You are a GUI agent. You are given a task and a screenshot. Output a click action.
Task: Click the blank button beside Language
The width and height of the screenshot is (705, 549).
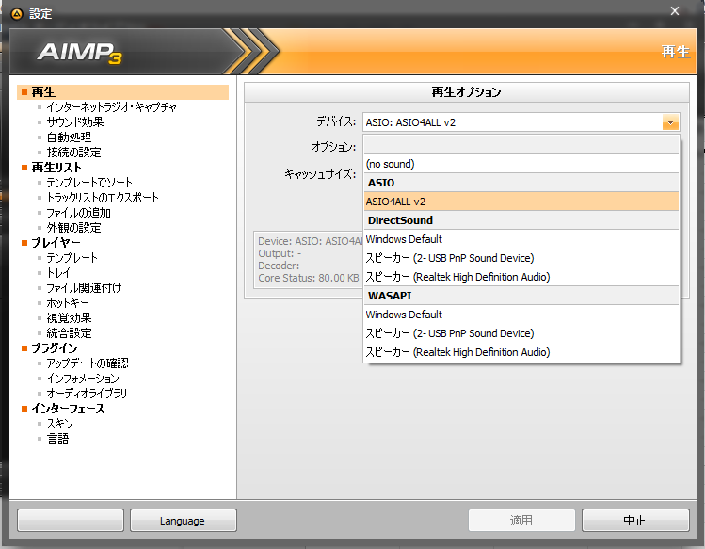pos(71,521)
